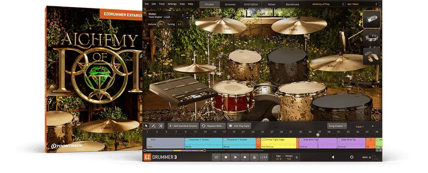Select the Track 1 tab

[x=359, y=126]
